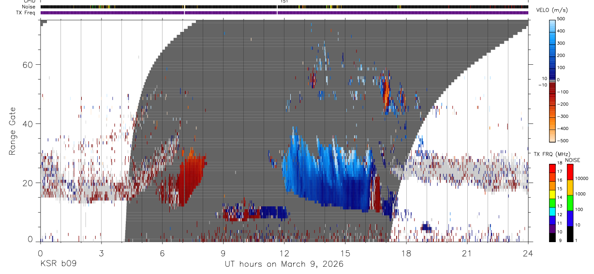Click TX FRQ scale tick label "13"
Image resolution: width=594 pixels, height=274 pixels.
[x=560, y=206]
